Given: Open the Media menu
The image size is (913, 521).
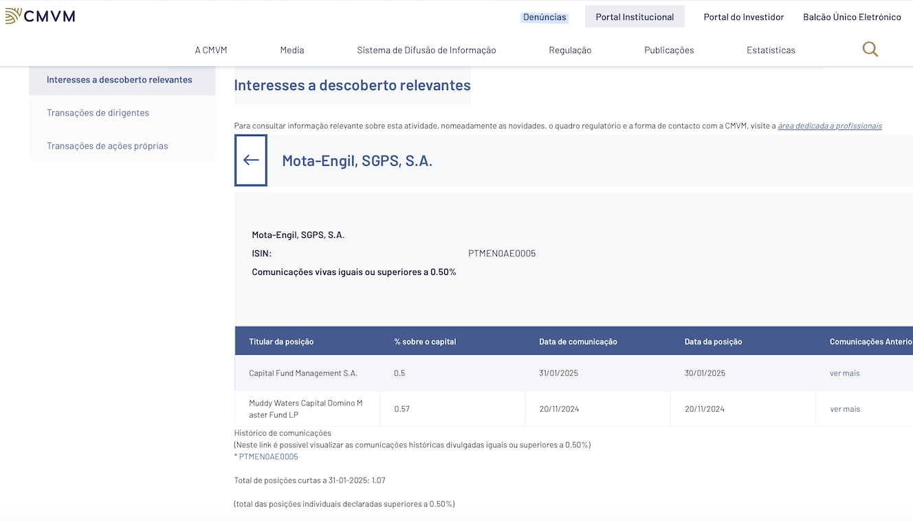Looking at the screenshot, I should point(292,50).
